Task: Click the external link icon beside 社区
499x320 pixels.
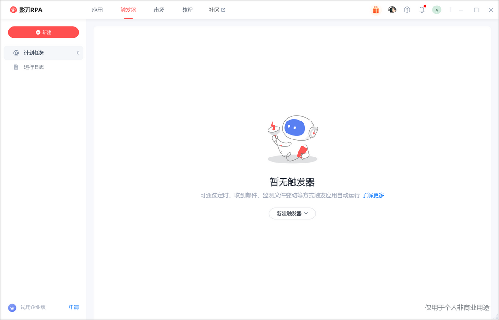Action: tap(223, 9)
